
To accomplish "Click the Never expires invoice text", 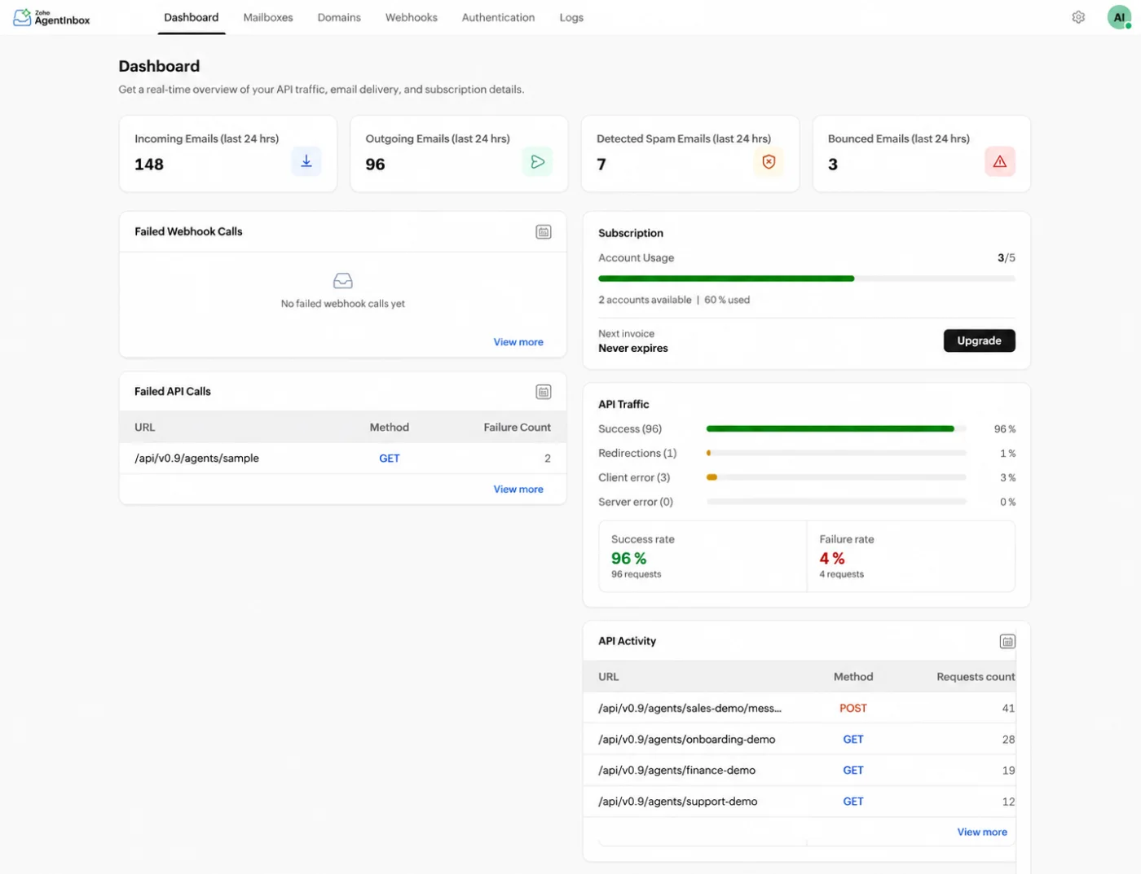I will (633, 349).
